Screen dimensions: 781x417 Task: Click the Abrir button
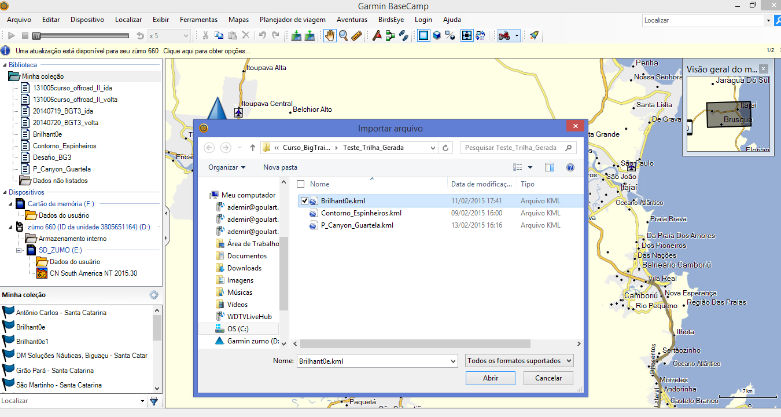click(490, 378)
